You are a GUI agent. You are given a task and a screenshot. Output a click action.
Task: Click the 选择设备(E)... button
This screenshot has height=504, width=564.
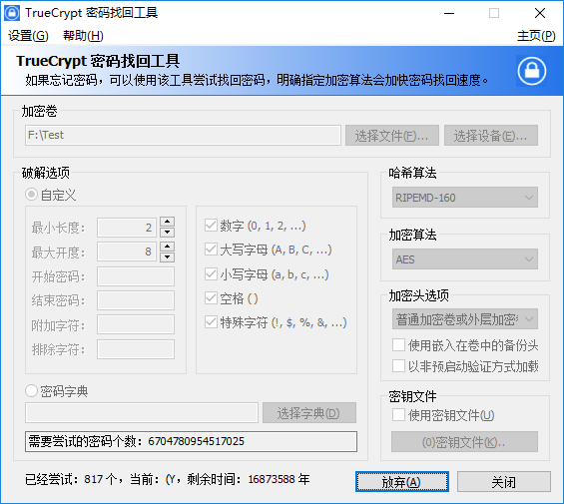tap(491, 136)
